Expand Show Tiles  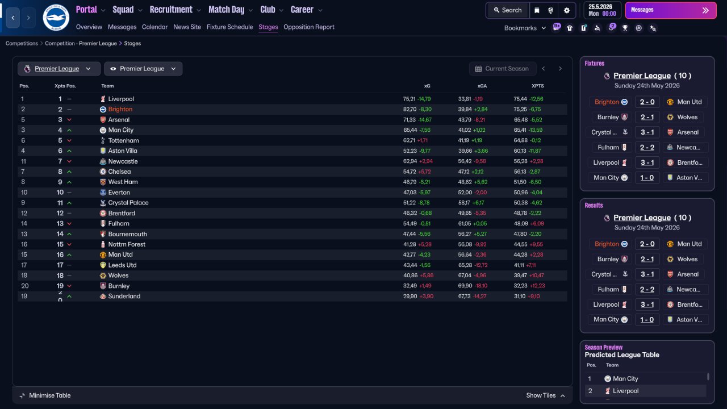[x=546, y=395]
